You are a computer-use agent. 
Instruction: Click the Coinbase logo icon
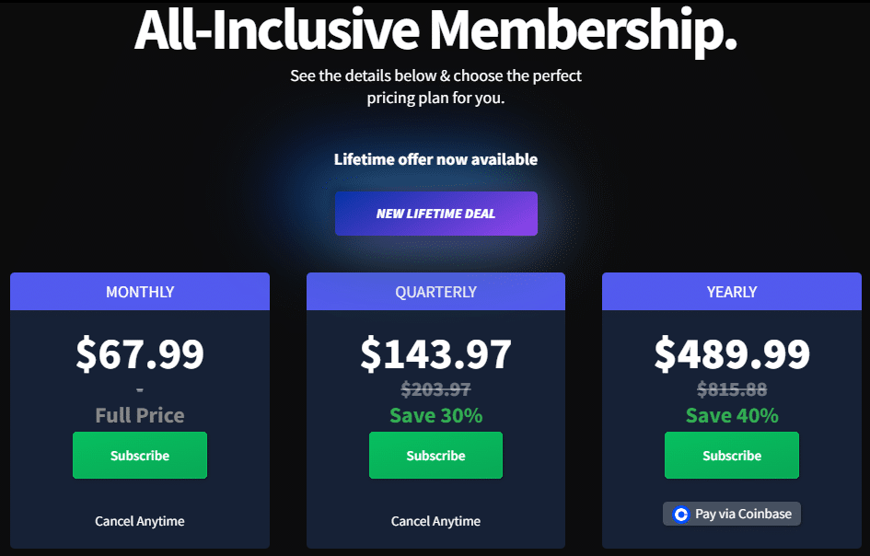(680, 515)
